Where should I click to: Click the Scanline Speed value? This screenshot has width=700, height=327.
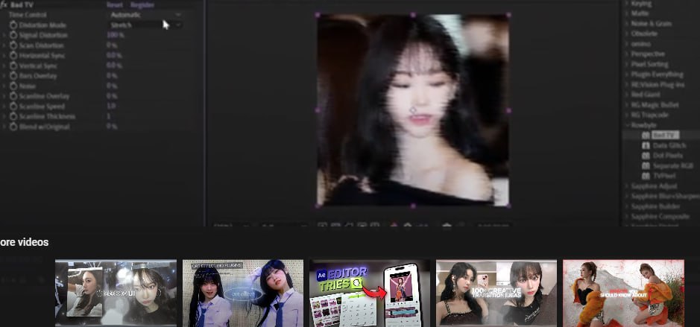(111, 107)
